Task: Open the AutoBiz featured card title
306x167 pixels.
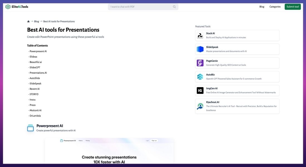Action: pyautogui.click(x=210, y=75)
